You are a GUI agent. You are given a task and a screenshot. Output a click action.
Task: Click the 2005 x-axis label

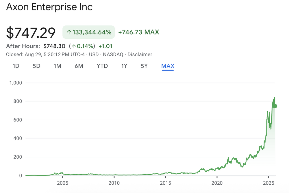[62, 183]
